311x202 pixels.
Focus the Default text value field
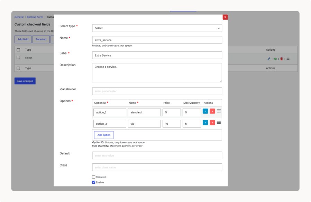coord(157,155)
